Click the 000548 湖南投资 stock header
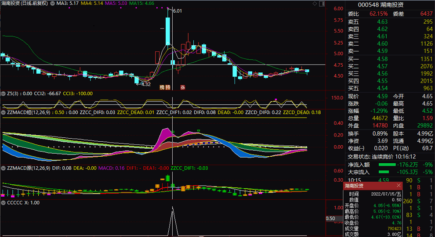The height and width of the screenshot is (237, 435). [381, 5]
